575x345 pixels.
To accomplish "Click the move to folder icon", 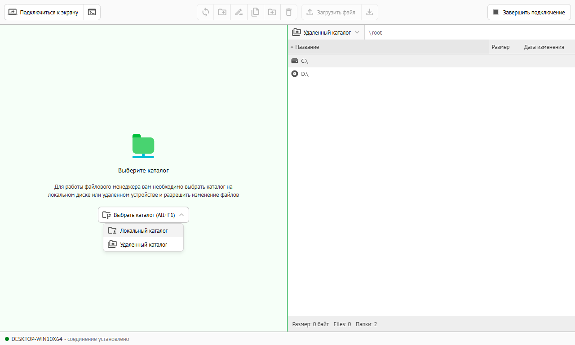I will [272, 12].
